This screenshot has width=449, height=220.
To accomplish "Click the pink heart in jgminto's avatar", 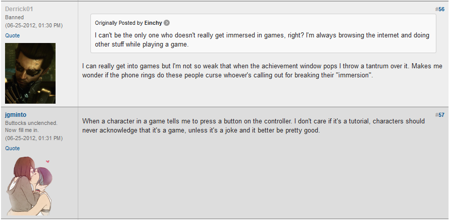I will pos(47,161).
